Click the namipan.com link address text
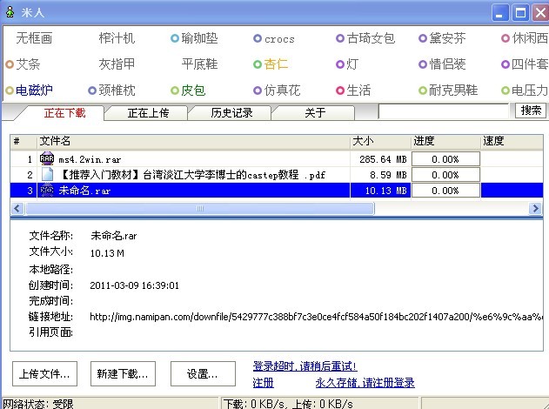Viewport: 549px width, 409px height. (317, 317)
